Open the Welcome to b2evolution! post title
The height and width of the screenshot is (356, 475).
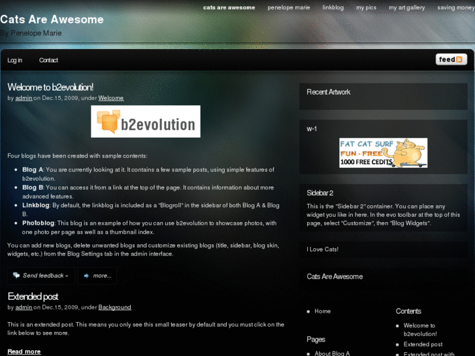[x=50, y=88]
